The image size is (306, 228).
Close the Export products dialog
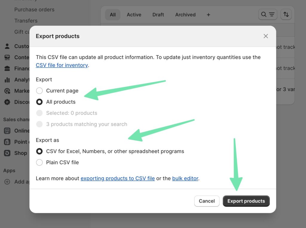click(266, 36)
